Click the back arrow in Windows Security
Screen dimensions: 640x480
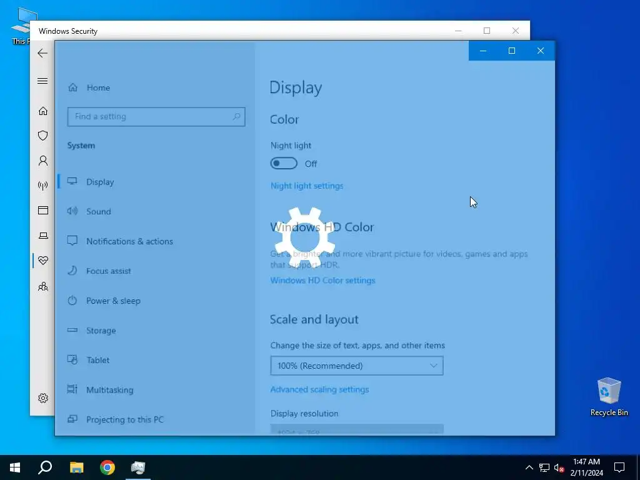pos(42,53)
